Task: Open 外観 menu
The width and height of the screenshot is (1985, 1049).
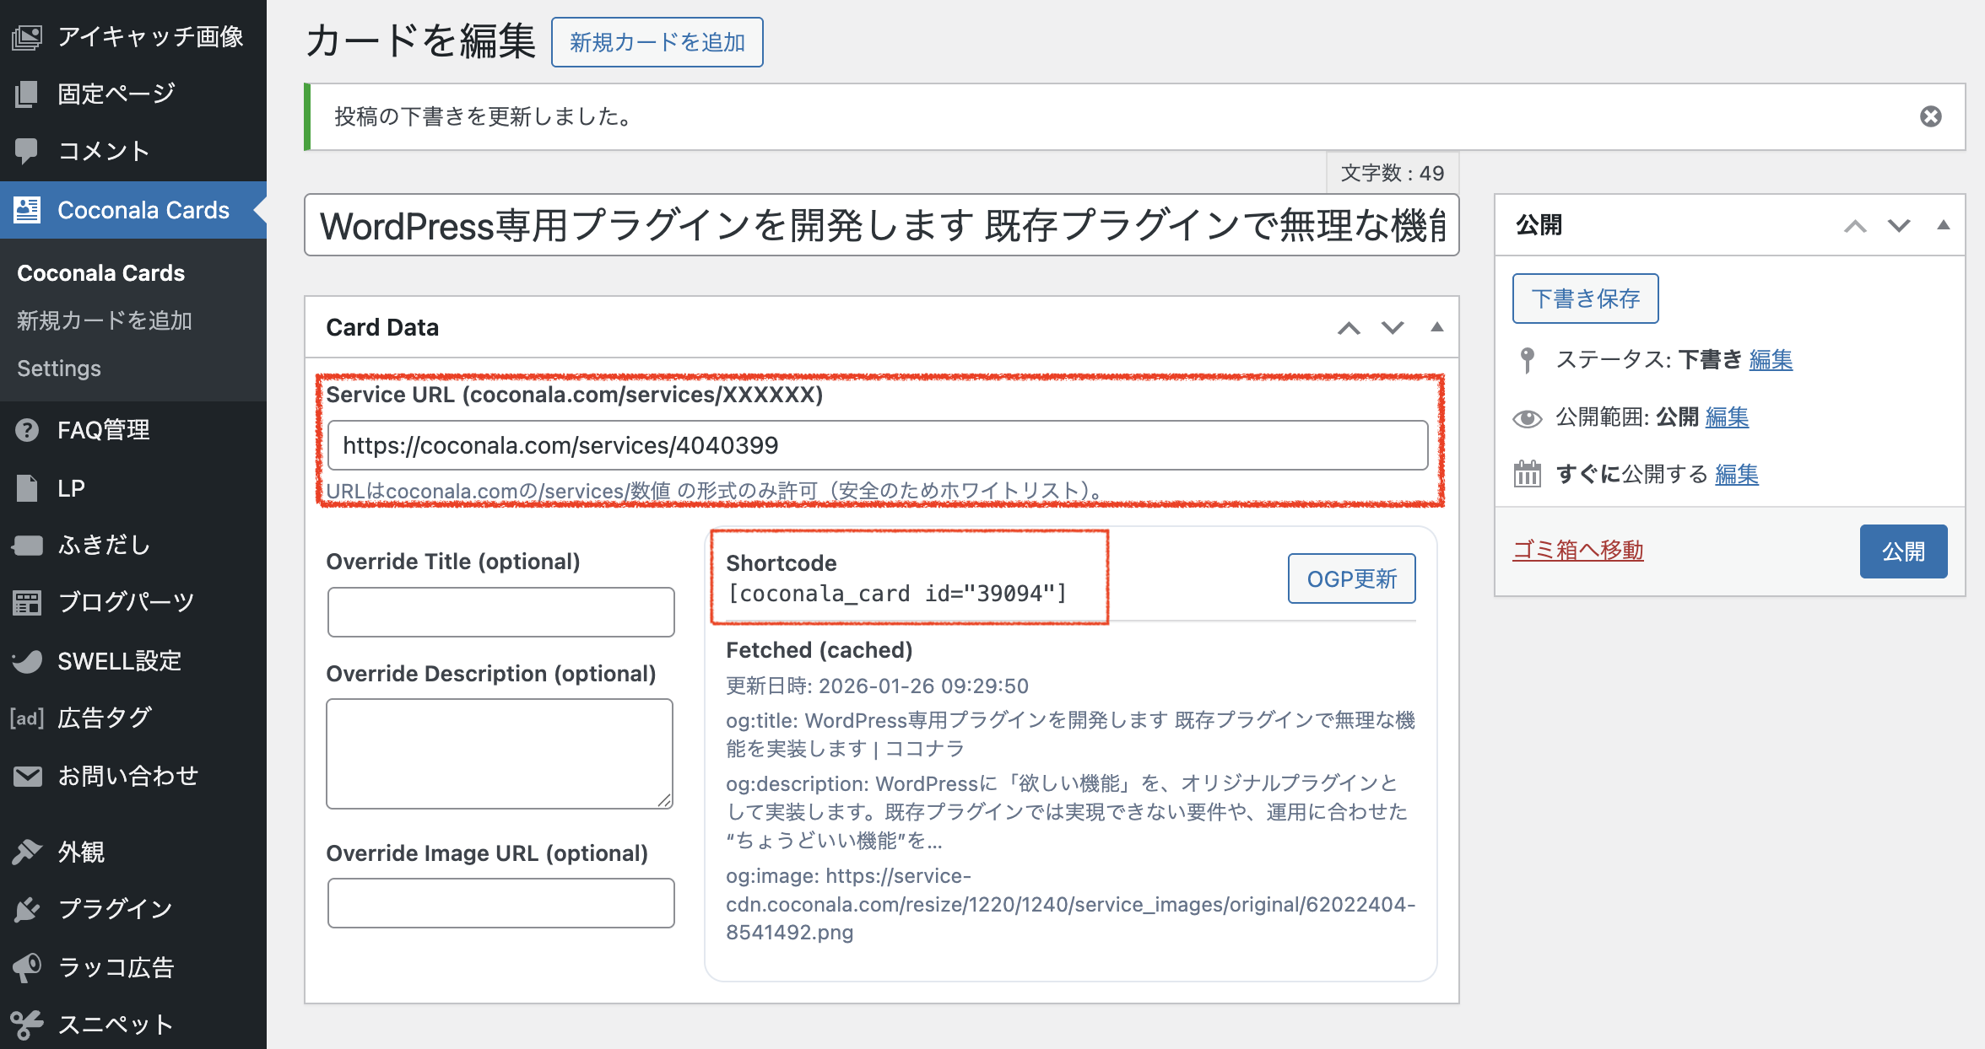Action: pyautogui.click(x=133, y=852)
